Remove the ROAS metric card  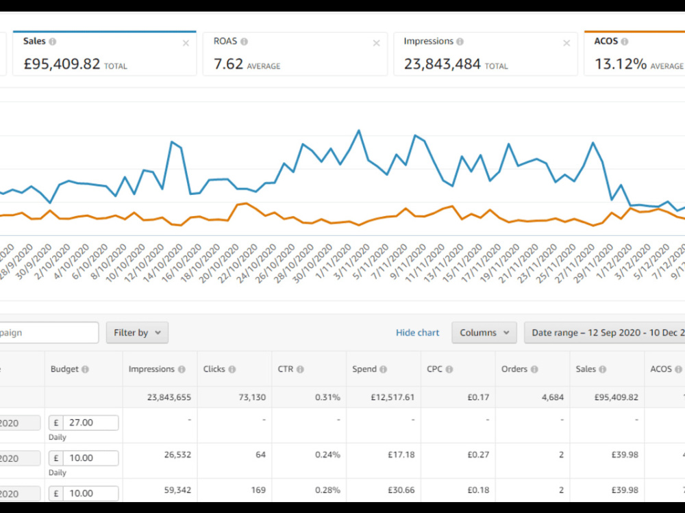coord(376,43)
